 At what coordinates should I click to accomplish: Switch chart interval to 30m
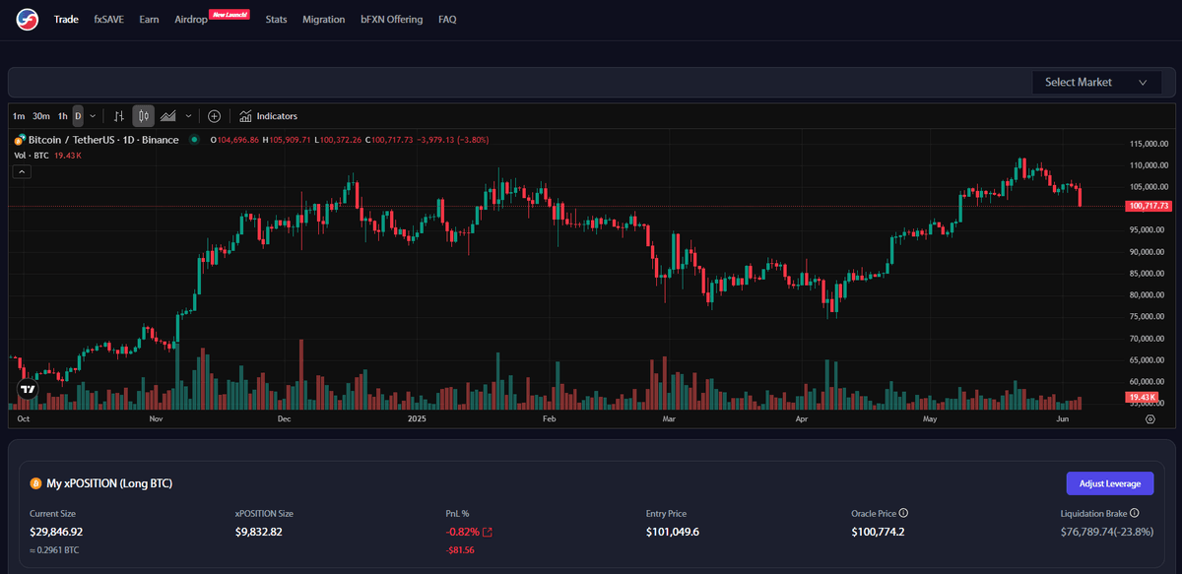click(41, 116)
